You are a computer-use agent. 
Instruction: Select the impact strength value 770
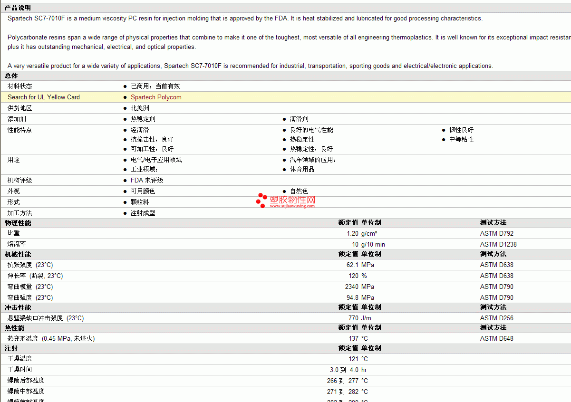tap(353, 318)
